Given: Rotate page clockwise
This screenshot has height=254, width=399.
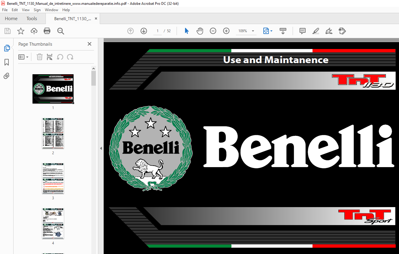Looking at the screenshot, I should (70, 57).
